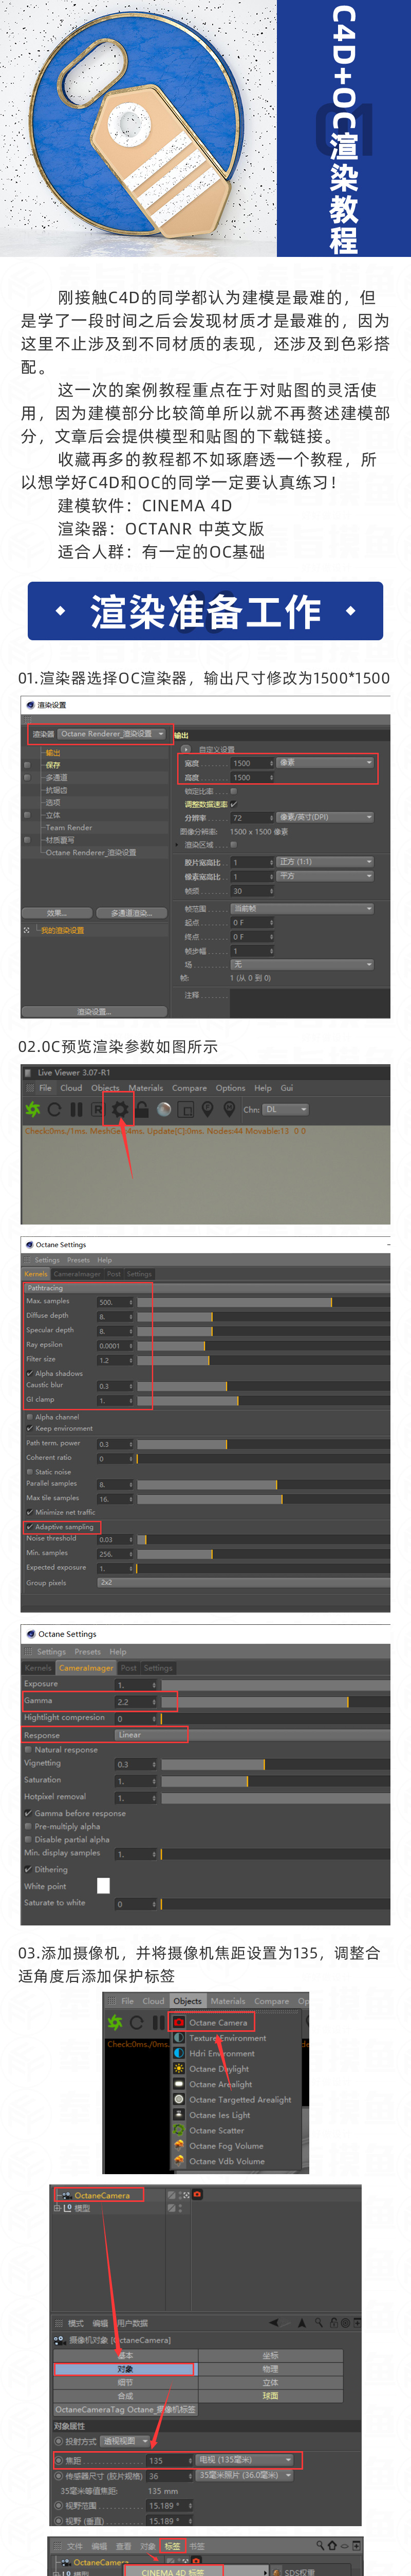Screen dimensions: 411x2576
Task: Click the restart render circular arrow in Live Viewer 3.07-R1
Action: pos(55,1109)
